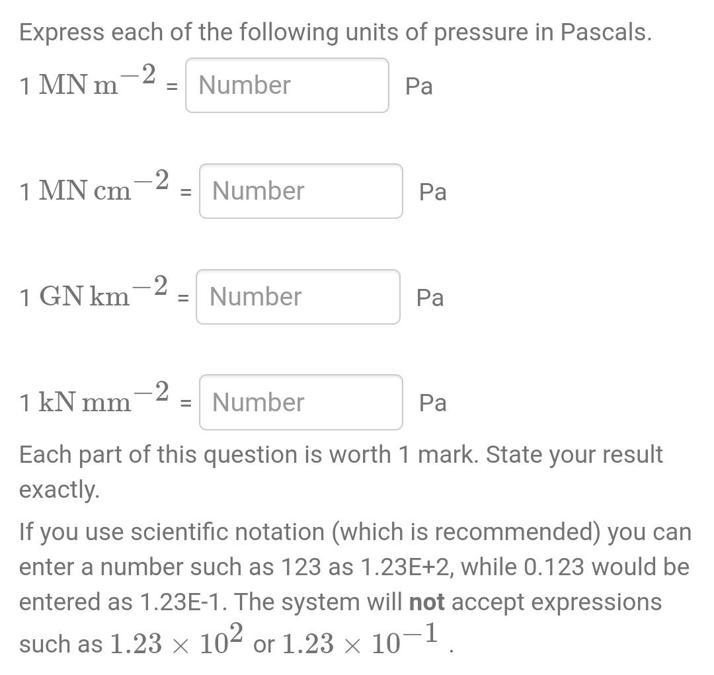Click the Number field for 1 MN cm⁻²
Viewport: 714px width, 675px height.
pyautogui.click(x=300, y=191)
